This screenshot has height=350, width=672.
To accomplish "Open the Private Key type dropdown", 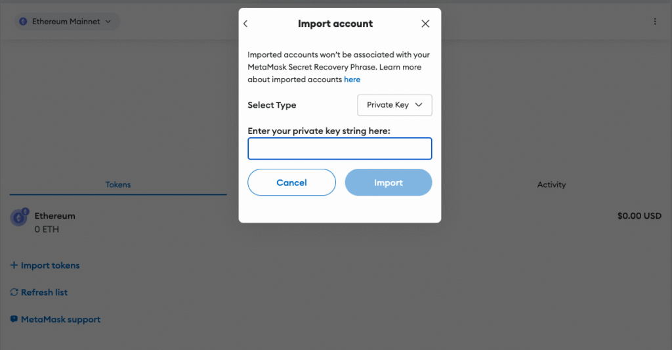I will coord(394,105).
